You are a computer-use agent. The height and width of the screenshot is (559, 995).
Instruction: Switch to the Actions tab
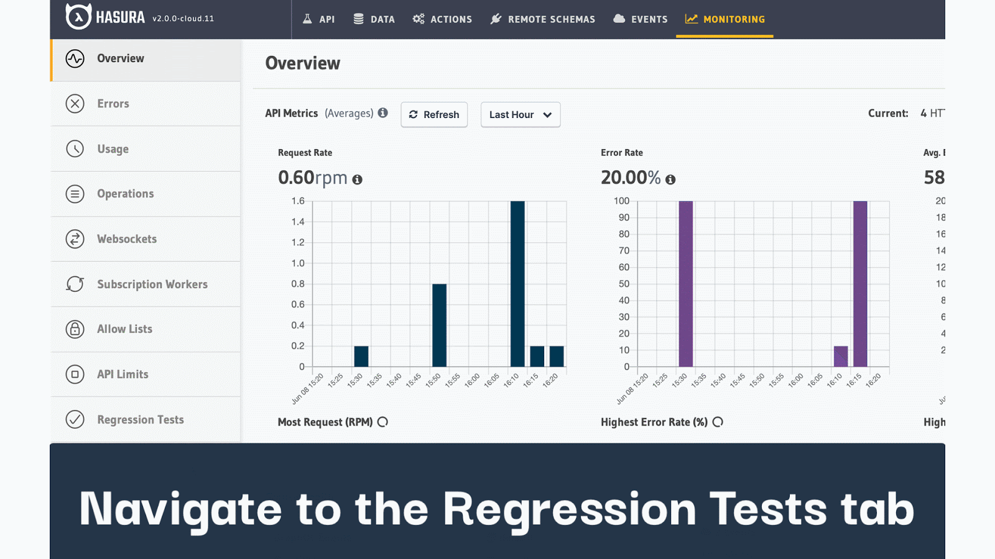click(442, 19)
